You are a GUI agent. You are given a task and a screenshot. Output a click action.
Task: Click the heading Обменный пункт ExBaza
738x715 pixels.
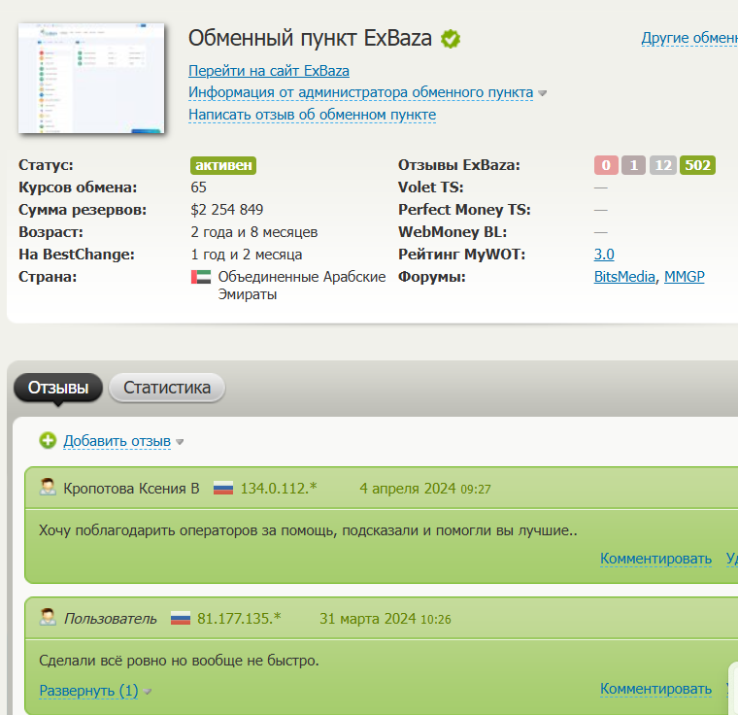point(310,38)
